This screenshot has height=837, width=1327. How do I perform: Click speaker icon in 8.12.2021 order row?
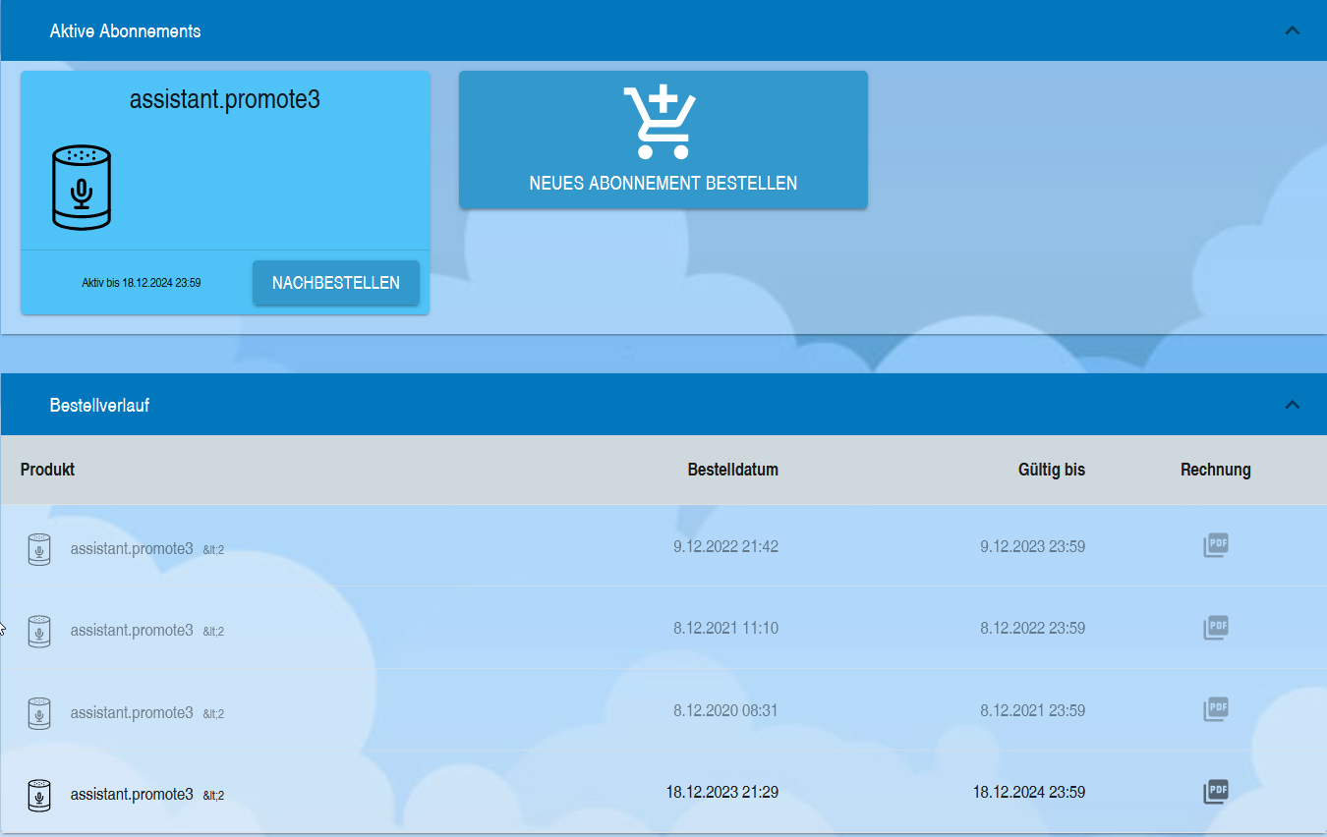click(x=39, y=631)
